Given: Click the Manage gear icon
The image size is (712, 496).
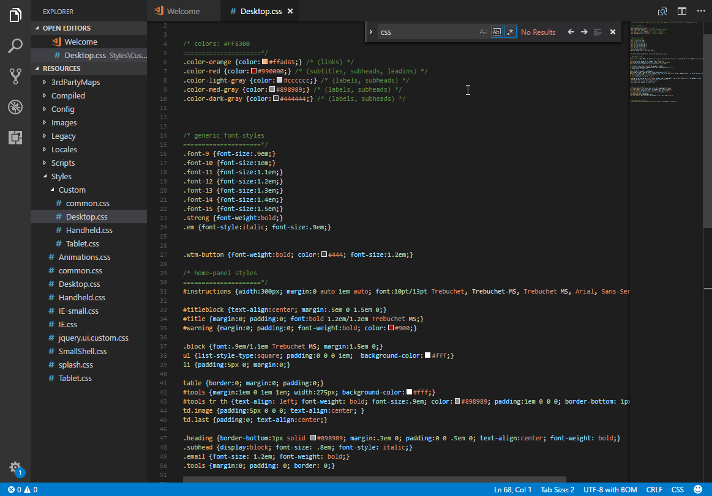Looking at the screenshot, I should (15, 467).
